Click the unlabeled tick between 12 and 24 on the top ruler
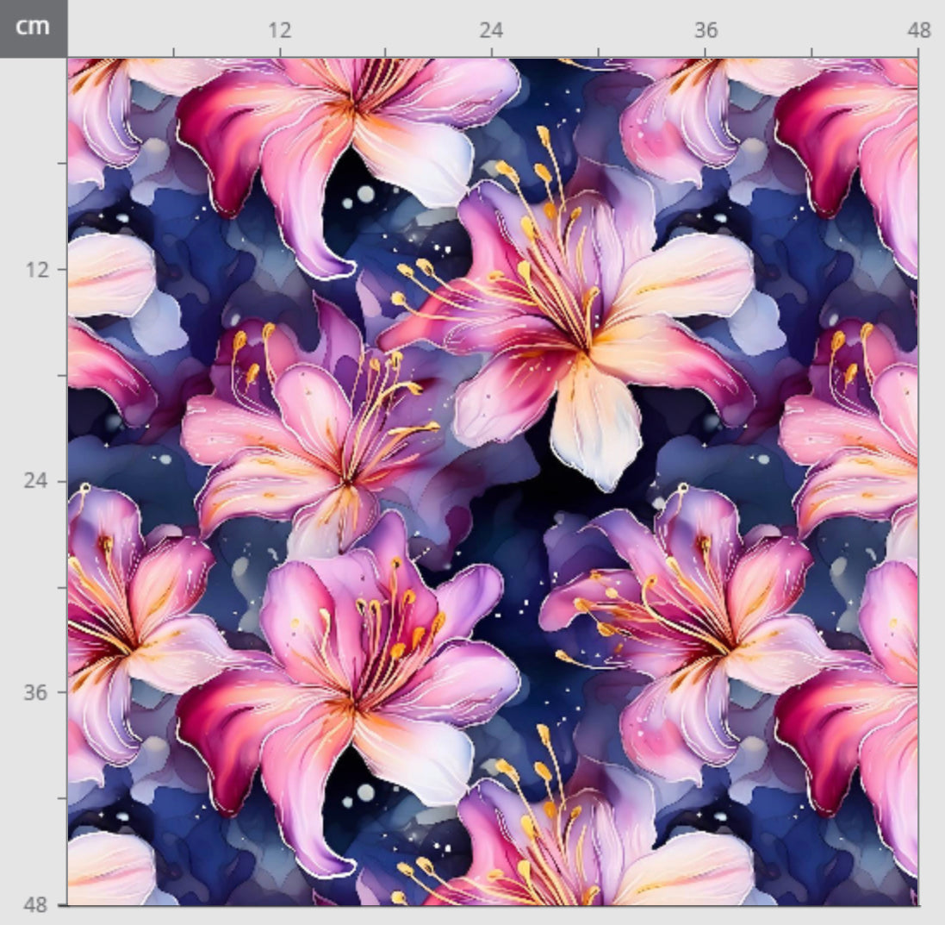 click(385, 52)
